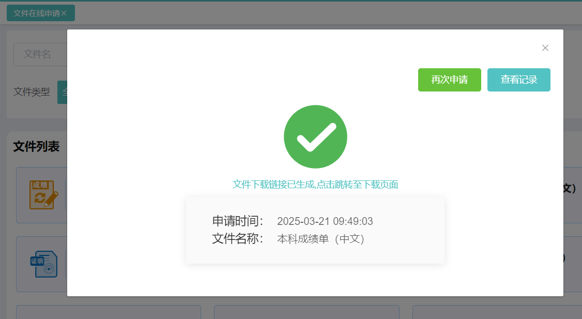Viewport: 582px width, 319px height.
Task: Switch to the 文件在线申请 tab
Action: point(36,13)
